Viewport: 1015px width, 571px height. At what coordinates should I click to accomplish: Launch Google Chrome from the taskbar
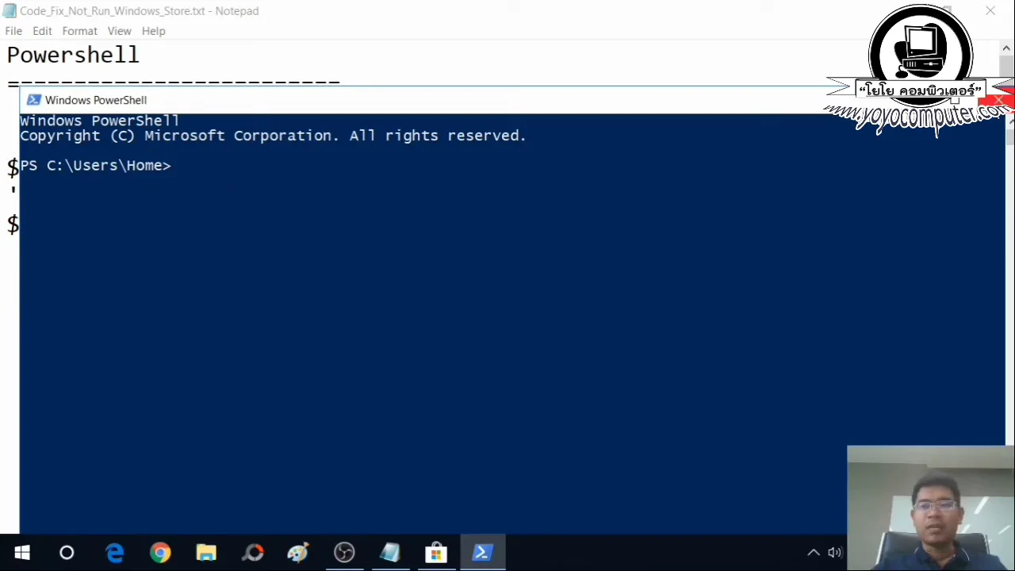[x=160, y=552]
